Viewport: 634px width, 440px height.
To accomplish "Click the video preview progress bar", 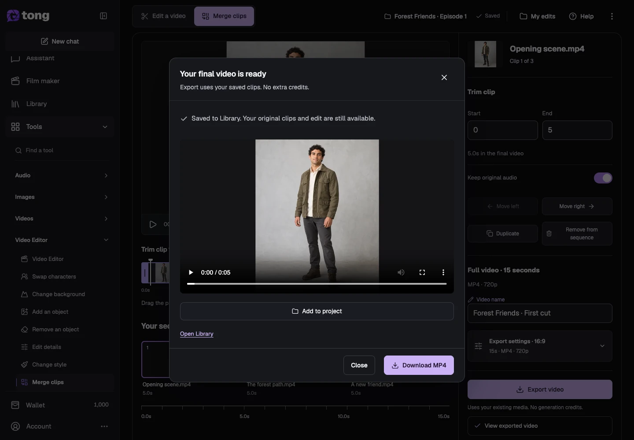I will [x=317, y=284].
